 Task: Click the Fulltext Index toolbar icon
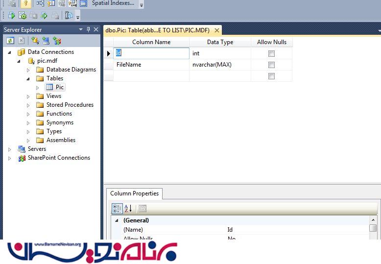pos(62,3)
